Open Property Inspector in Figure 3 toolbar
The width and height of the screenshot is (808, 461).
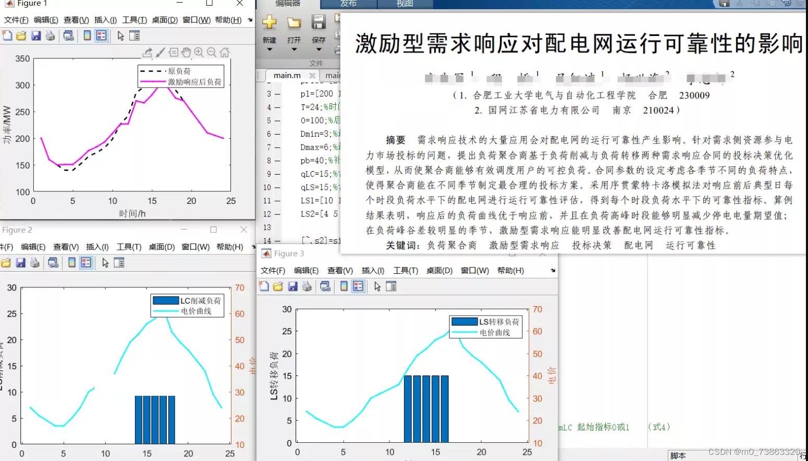391,286
